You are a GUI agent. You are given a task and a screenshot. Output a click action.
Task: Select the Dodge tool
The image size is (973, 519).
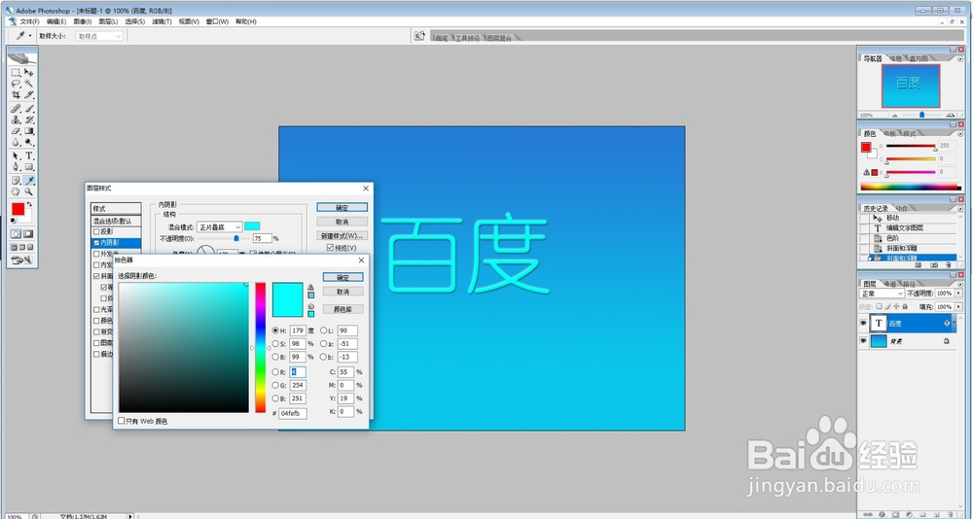point(28,143)
